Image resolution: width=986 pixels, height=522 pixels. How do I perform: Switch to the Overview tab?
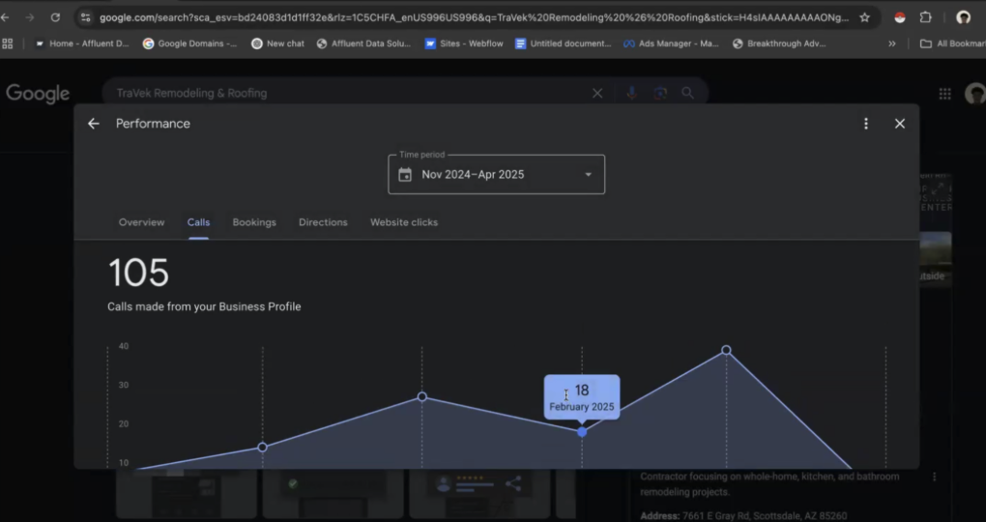(141, 222)
